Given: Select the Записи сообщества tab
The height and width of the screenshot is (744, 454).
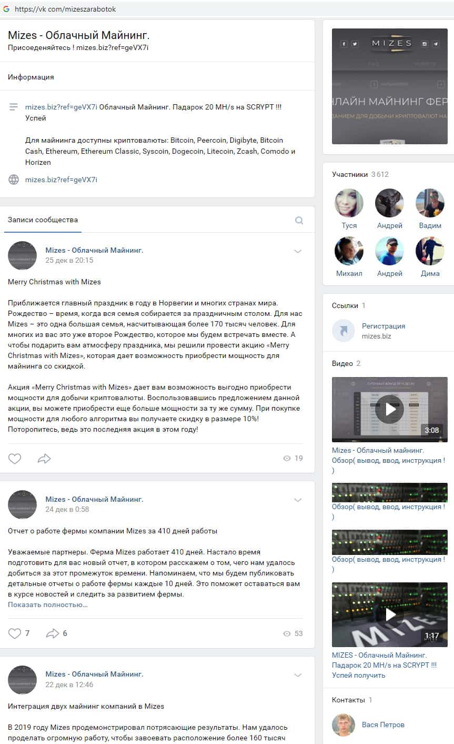Looking at the screenshot, I should pos(43,220).
